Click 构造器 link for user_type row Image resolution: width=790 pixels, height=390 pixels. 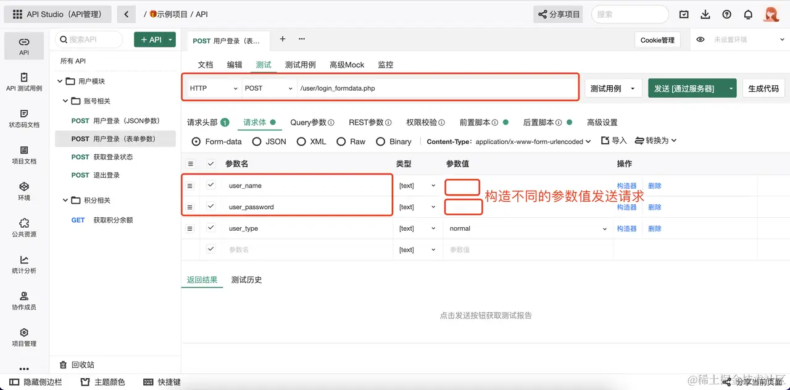point(626,228)
